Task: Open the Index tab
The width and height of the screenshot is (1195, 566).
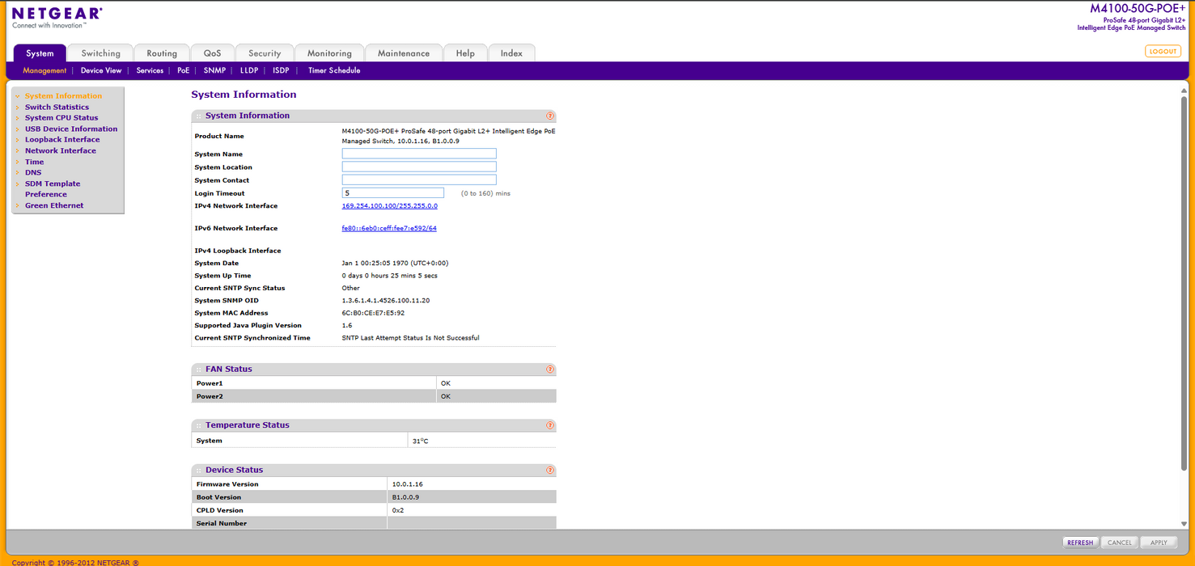Action: point(511,53)
